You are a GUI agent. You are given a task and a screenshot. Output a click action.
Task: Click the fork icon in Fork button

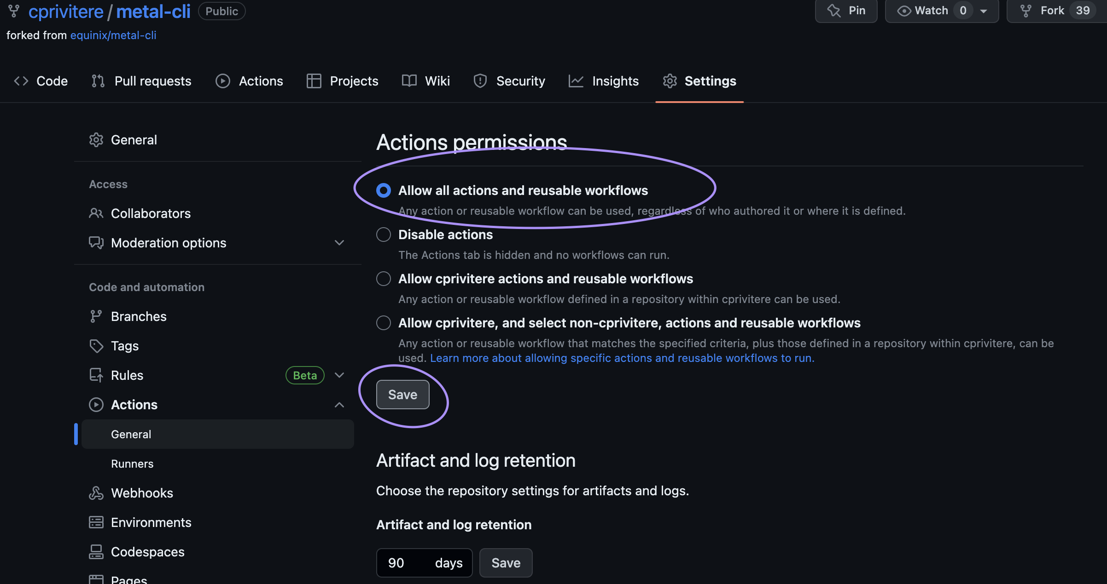(1025, 11)
